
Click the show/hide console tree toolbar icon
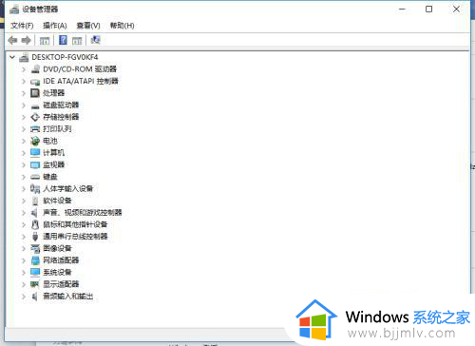click(45, 41)
